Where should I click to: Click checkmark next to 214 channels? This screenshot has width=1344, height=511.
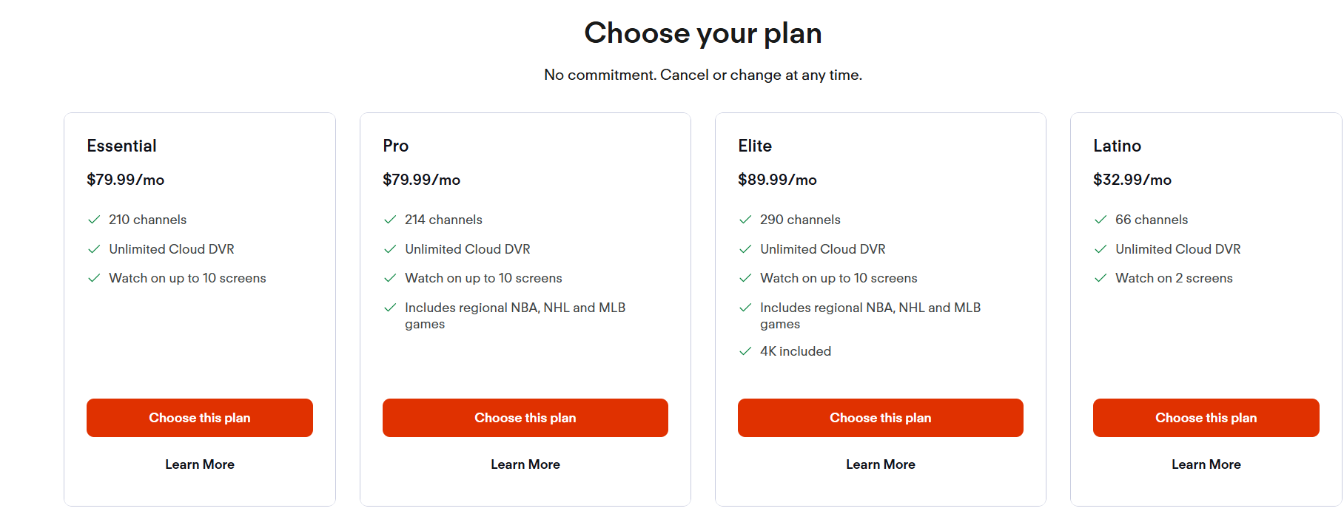(x=390, y=220)
